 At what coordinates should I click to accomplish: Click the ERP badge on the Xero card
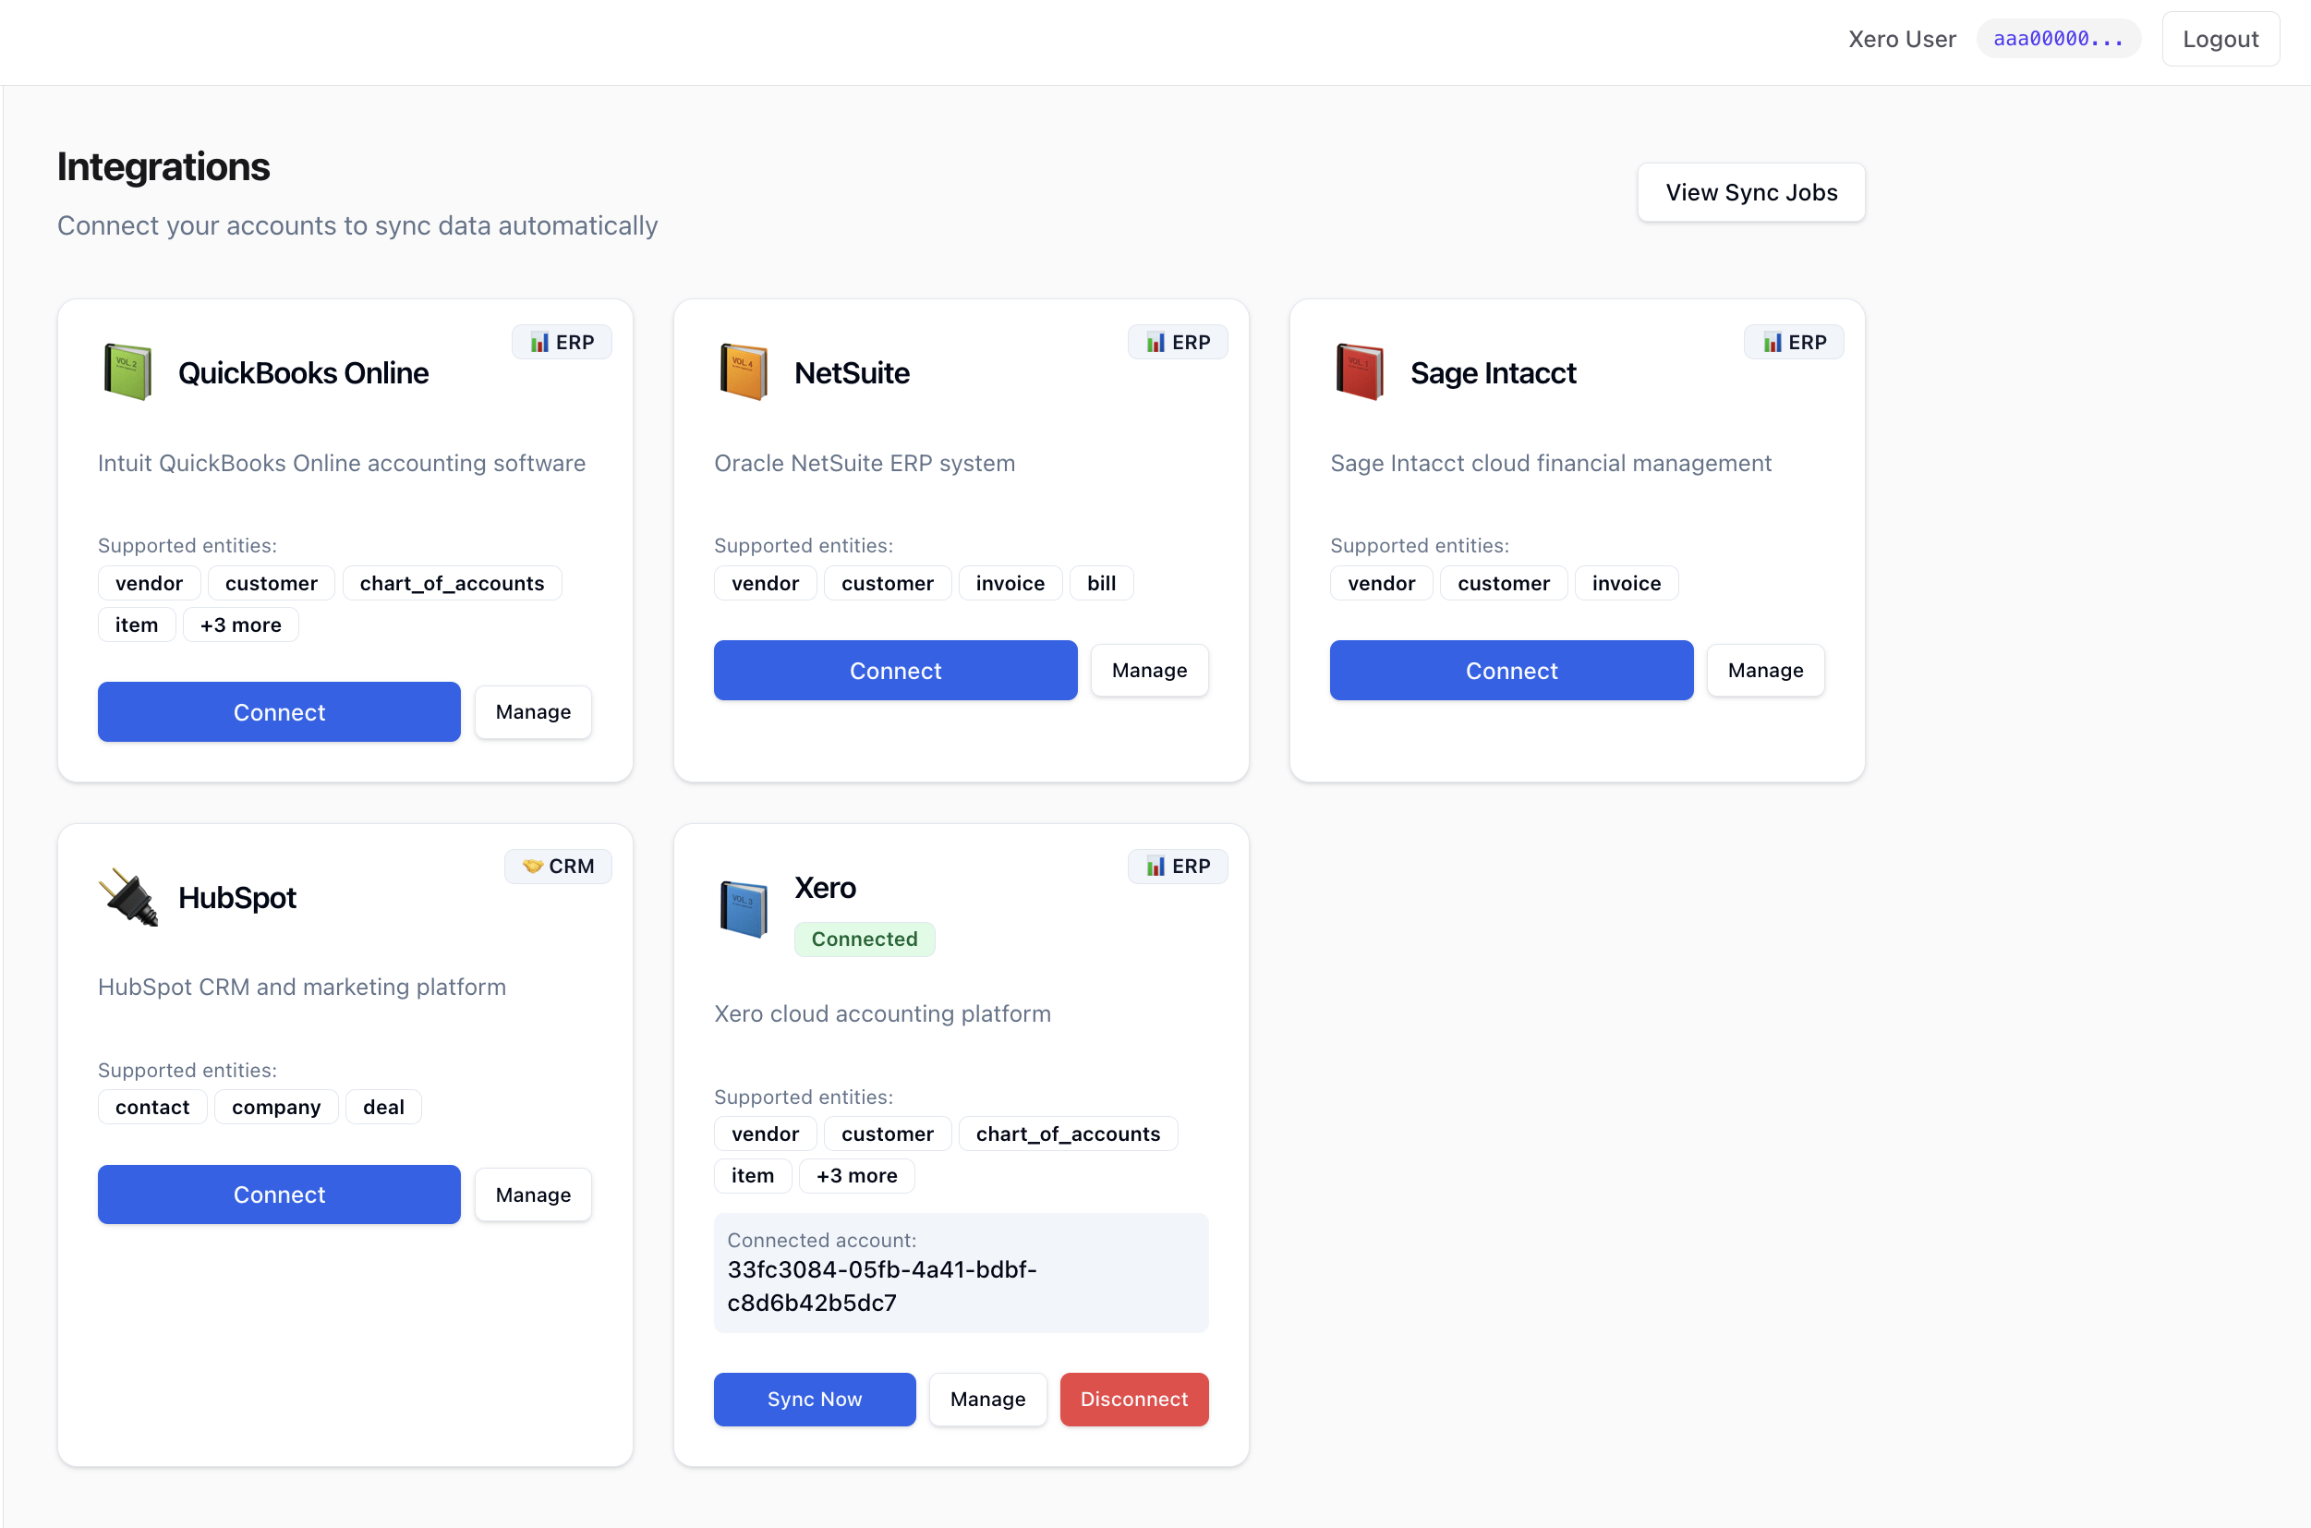pos(1177,866)
